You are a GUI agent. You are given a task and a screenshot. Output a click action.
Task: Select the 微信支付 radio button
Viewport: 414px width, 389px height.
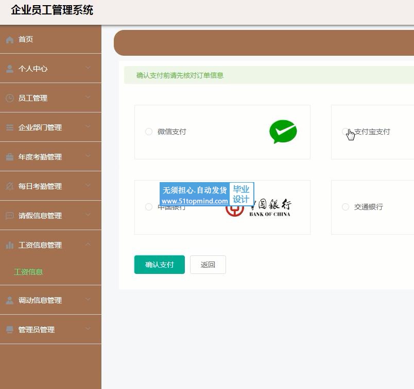coord(149,132)
